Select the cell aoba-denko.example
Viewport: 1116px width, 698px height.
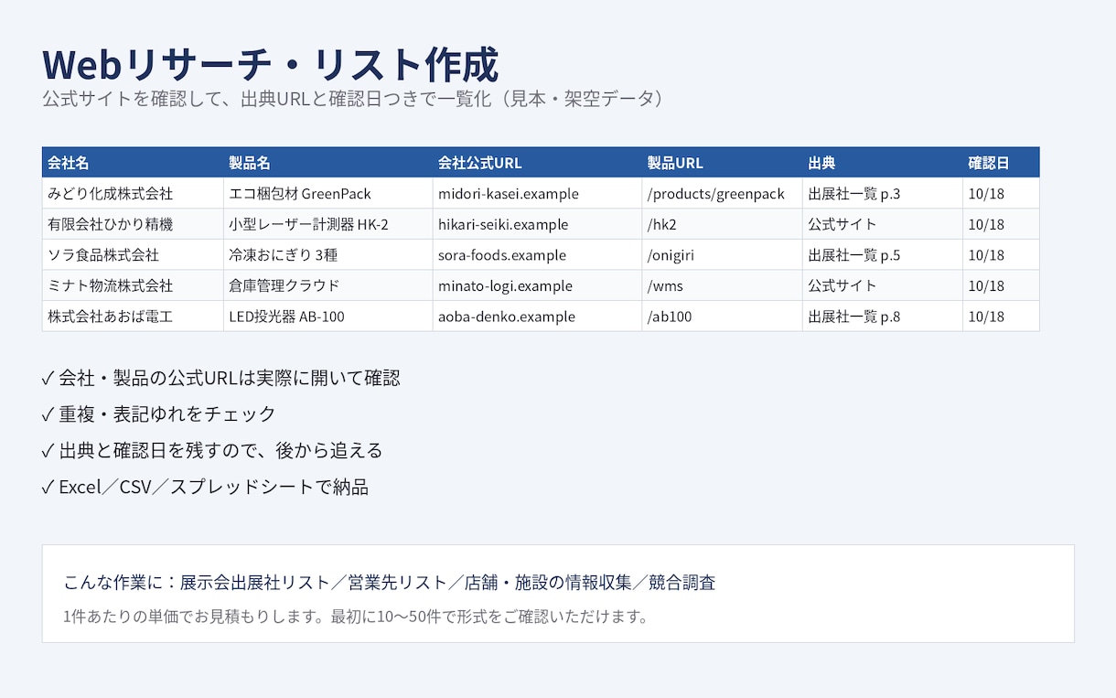coord(537,317)
